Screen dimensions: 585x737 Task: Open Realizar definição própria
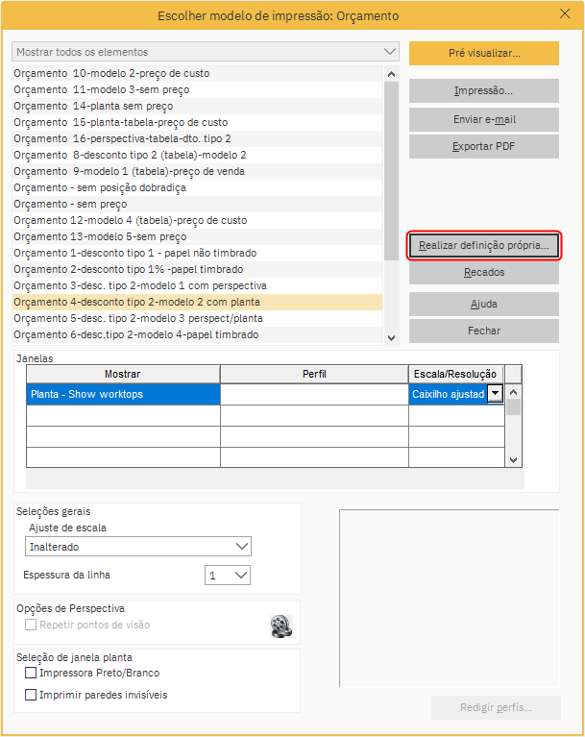[x=484, y=245]
